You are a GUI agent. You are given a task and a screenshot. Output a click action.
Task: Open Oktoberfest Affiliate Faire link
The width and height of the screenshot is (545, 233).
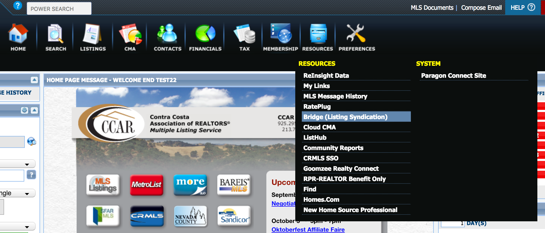click(308, 229)
